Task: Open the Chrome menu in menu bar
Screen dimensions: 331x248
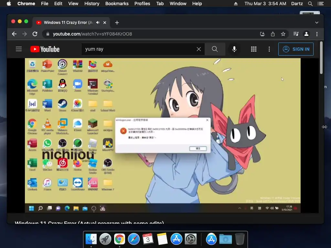Action: pyautogui.click(x=26, y=4)
